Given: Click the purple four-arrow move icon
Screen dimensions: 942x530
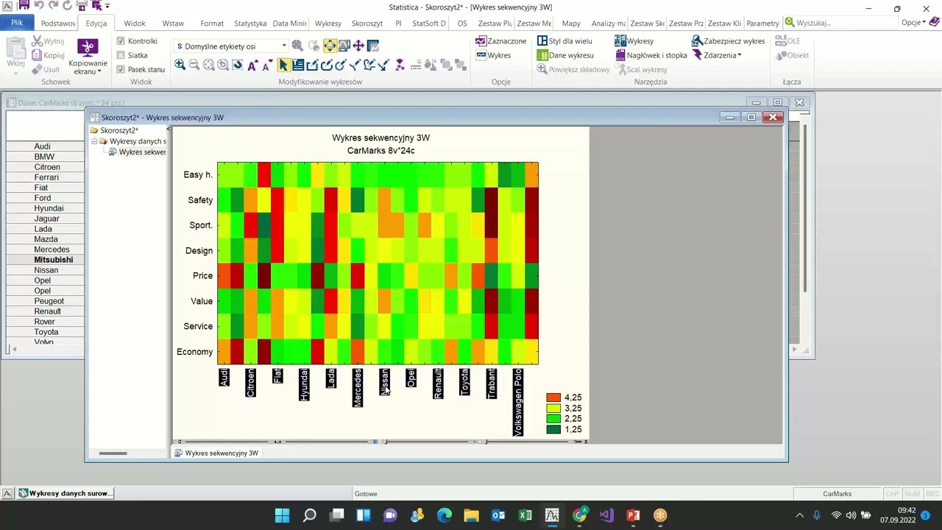Looking at the screenshot, I should click(358, 46).
